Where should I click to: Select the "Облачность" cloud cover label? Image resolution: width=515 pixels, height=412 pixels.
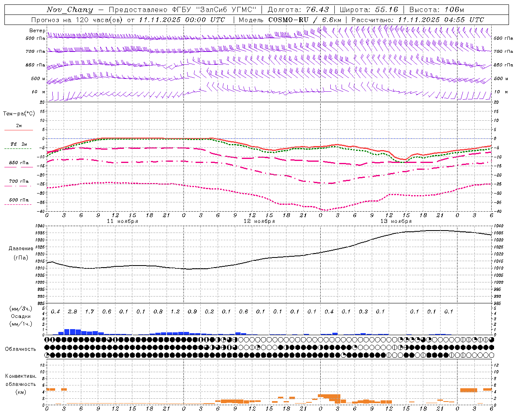tap(21, 349)
